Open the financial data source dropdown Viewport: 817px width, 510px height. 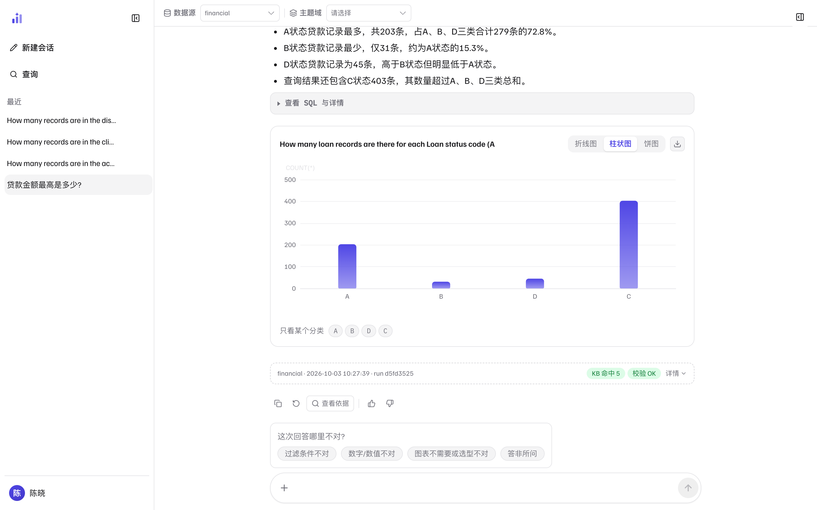pyautogui.click(x=240, y=13)
